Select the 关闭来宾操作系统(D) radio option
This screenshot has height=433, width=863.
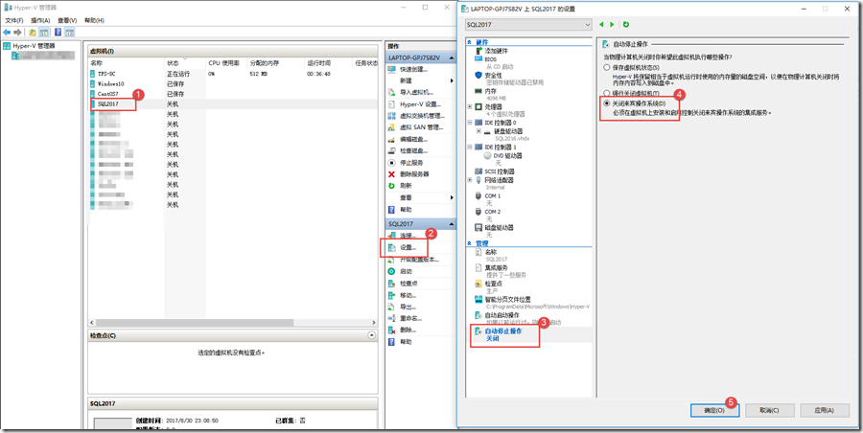point(607,103)
